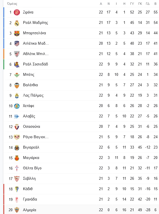Click the Girona club crest icon

[x=17, y=12]
